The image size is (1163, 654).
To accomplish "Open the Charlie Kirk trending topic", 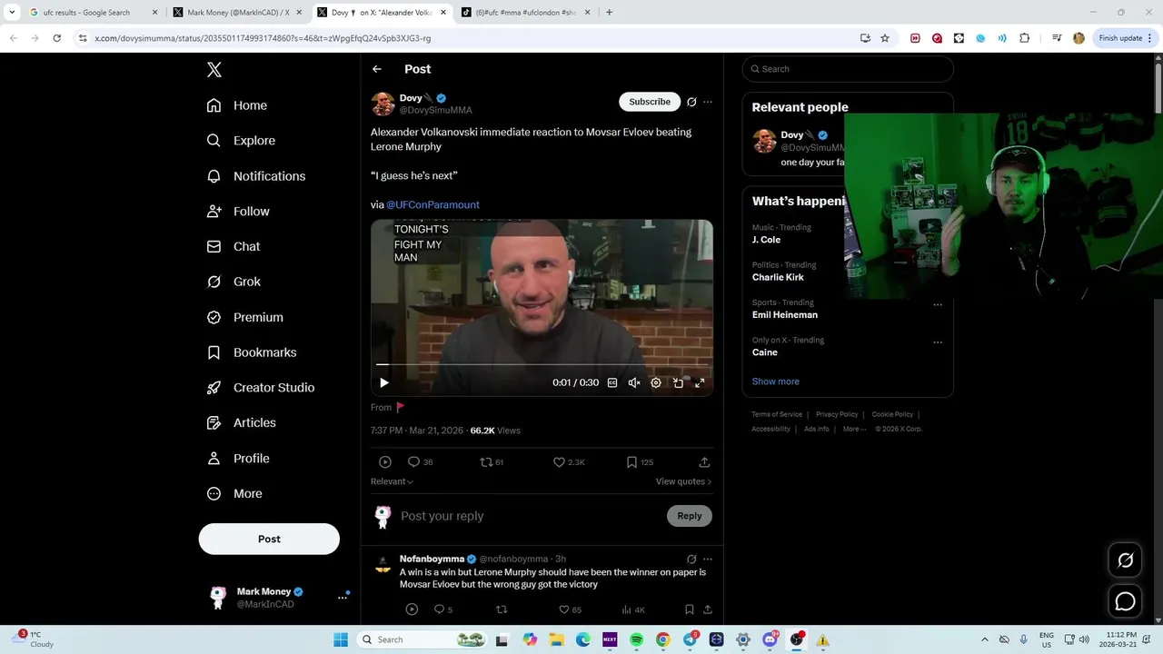I will [778, 277].
